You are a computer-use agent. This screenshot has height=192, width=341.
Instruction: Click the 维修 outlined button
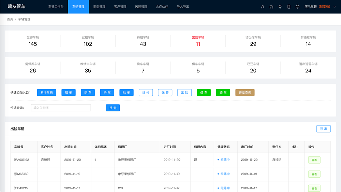pos(146,93)
